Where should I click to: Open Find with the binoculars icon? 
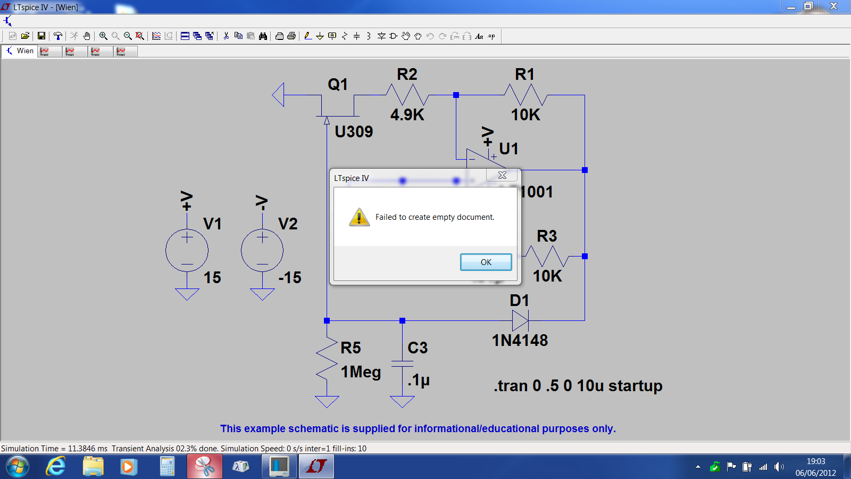pyautogui.click(x=263, y=36)
